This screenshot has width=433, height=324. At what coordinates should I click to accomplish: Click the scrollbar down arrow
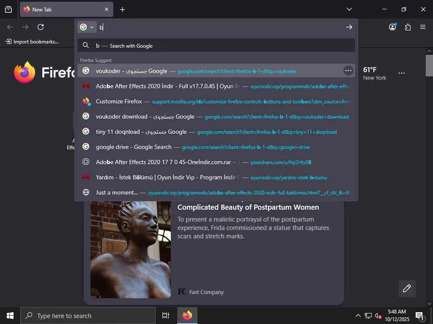click(429, 304)
